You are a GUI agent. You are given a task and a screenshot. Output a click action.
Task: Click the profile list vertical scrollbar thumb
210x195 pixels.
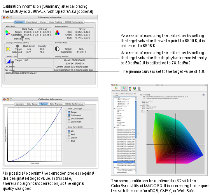point(136,119)
